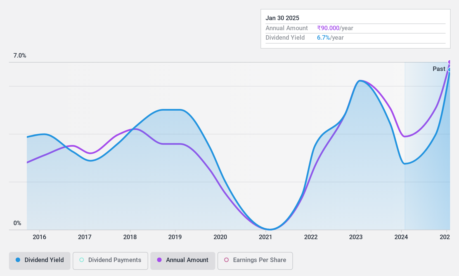Viewport: 459px width, 276px height.
Task: Toggle the Annual Amount series
Action: (x=183, y=261)
